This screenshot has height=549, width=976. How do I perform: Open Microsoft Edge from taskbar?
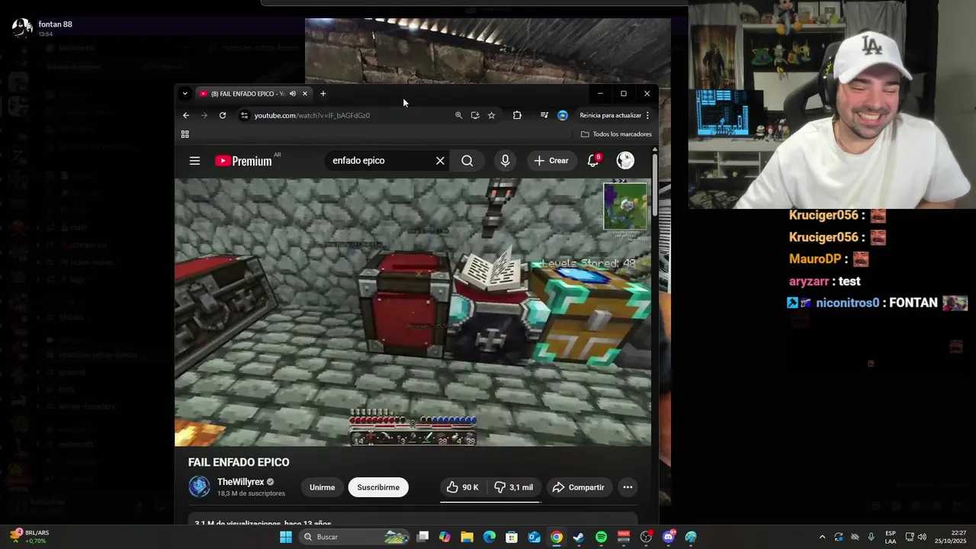pos(490,537)
